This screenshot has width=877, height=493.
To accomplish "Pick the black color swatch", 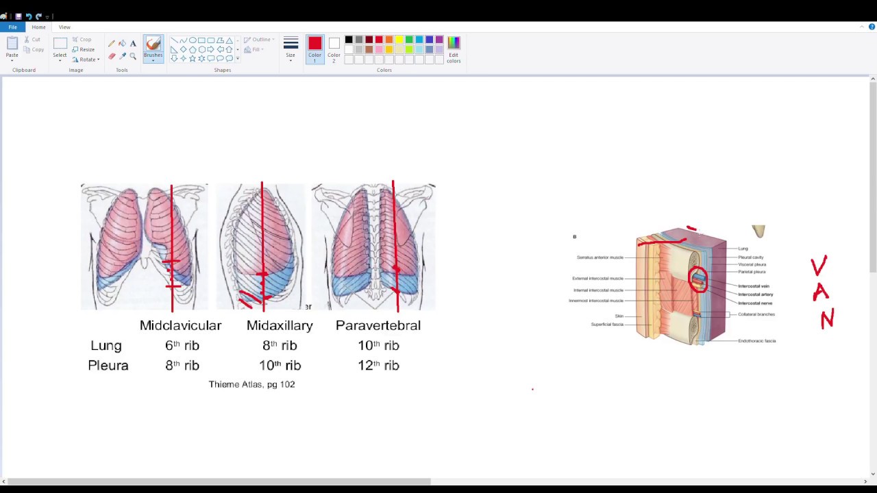I will [349, 40].
